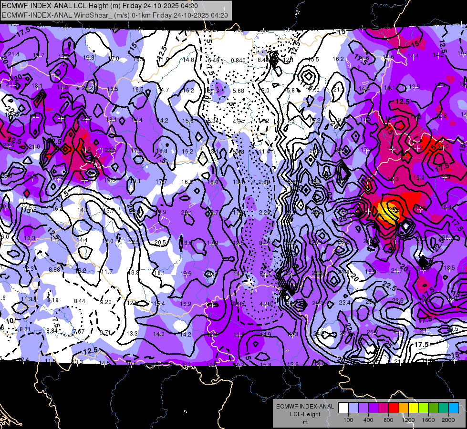Click the 12.0 grid value
This screenshot has width=467, height=429.
(108, 241)
